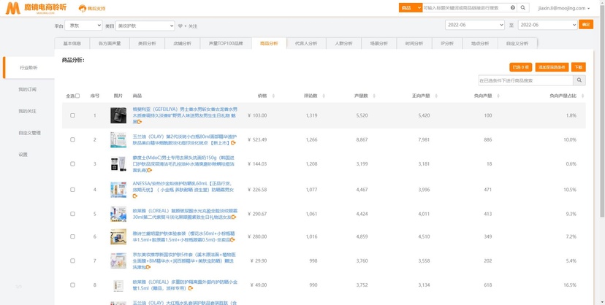Open external link icon for GEFEILIYA product

point(140,122)
